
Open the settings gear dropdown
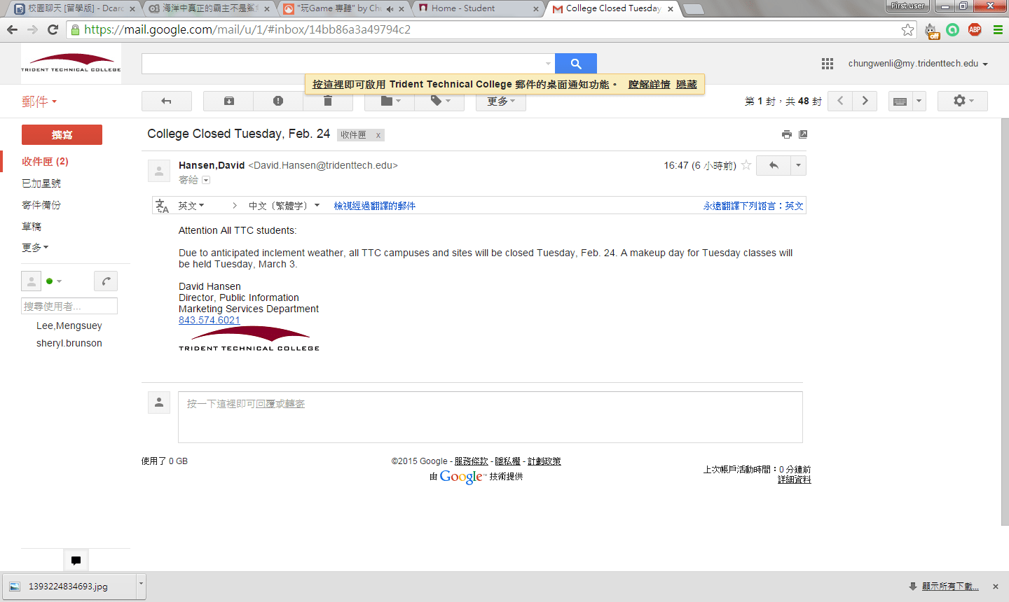pyautogui.click(x=962, y=101)
